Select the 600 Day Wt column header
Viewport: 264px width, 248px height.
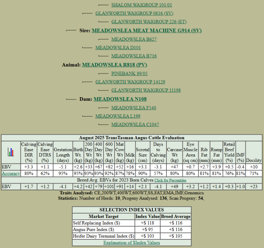[109, 152]
